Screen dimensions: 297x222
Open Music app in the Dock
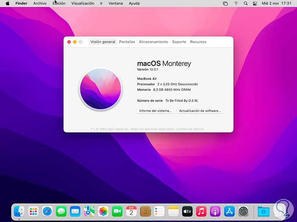tap(201, 211)
